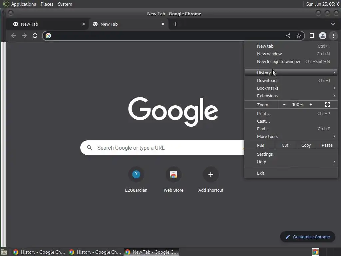This screenshot has height=256, width=341.
Task: Expand the Bookmarks submenu
Action: tap(291, 88)
